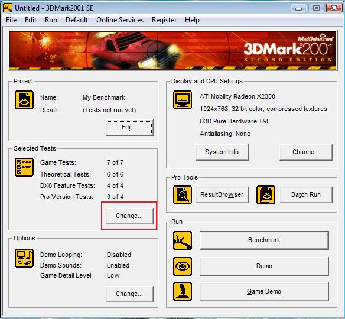
Task: Open the File menu
Action: coord(11,20)
